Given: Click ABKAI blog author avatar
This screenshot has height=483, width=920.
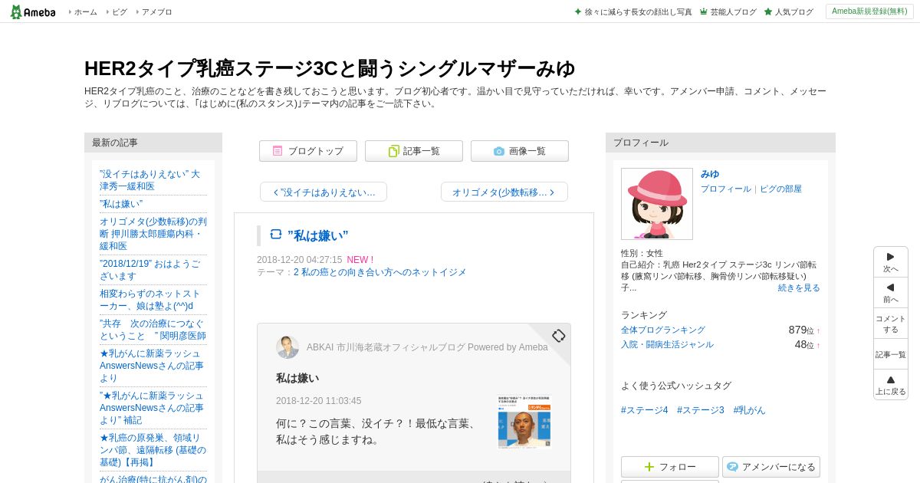Looking at the screenshot, I should [x=287, y=347].
